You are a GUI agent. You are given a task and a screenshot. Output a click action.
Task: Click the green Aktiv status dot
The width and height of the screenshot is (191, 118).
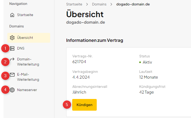(x=140, y=62)
